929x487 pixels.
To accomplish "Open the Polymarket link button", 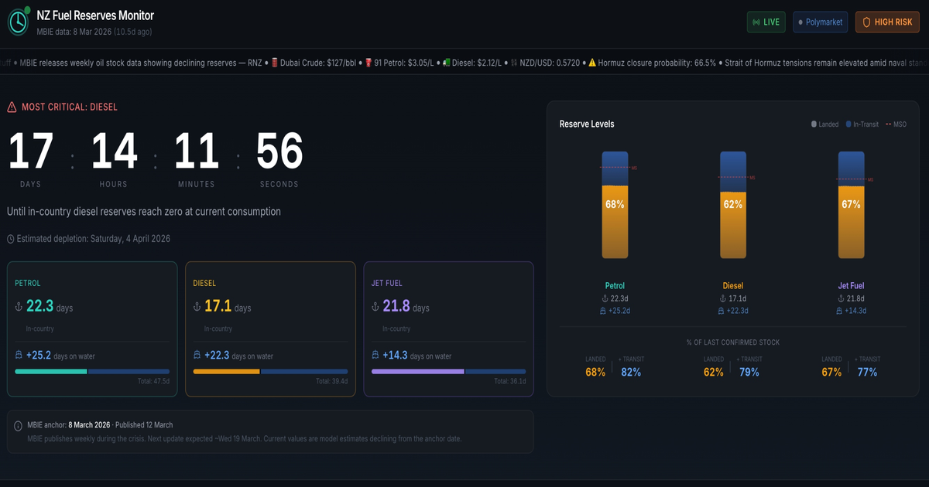I will 821,22.
